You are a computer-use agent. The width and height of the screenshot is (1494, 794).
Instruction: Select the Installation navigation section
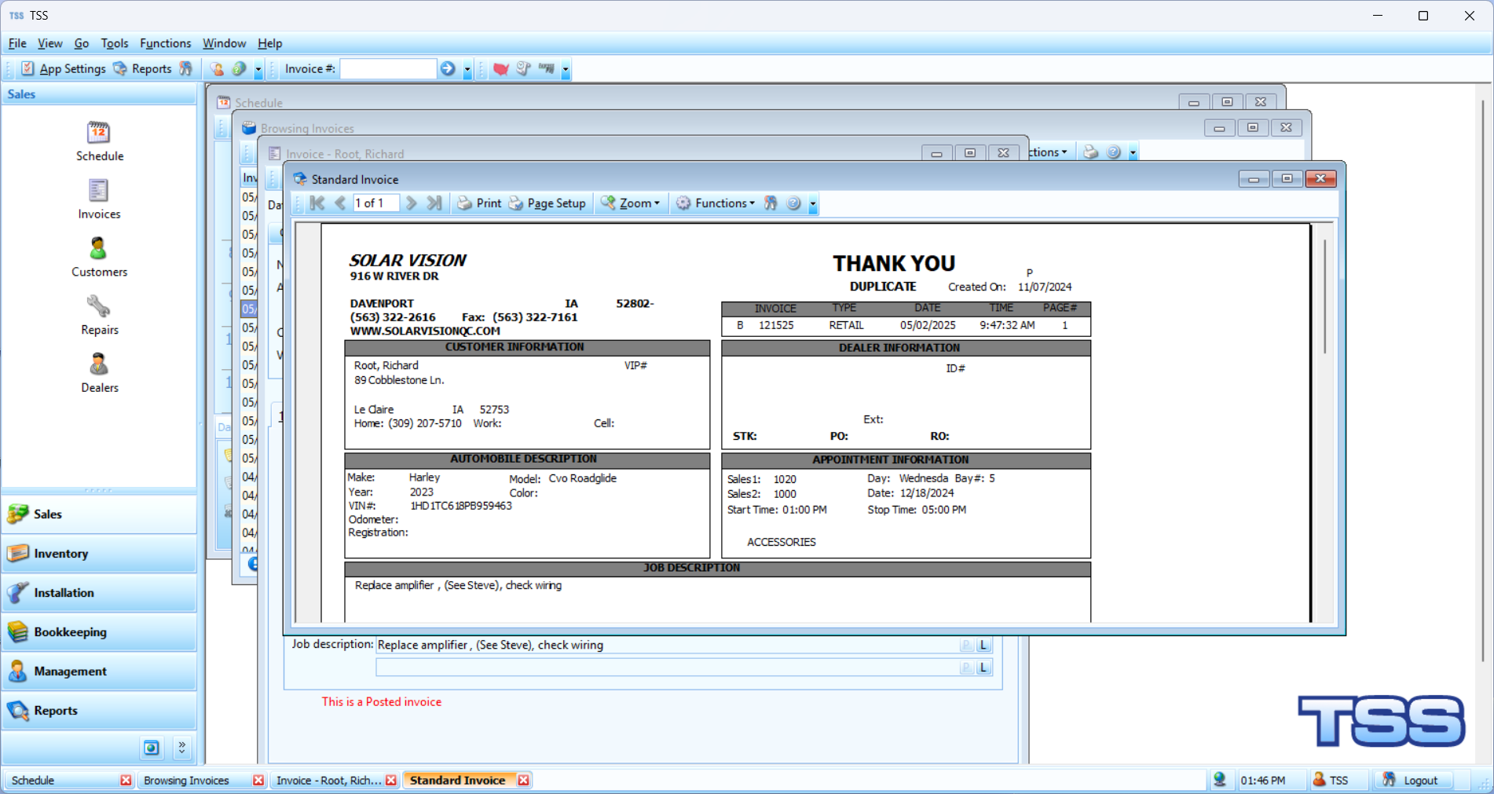(x=99, y=593)
